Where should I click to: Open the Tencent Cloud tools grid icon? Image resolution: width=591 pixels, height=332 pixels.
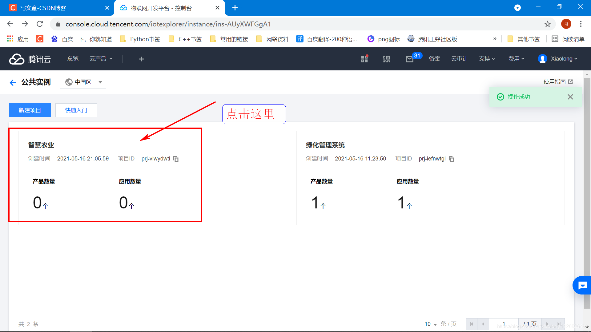[364, 59]
